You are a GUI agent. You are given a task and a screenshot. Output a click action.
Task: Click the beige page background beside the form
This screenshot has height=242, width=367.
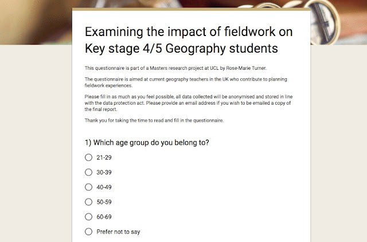34,143
